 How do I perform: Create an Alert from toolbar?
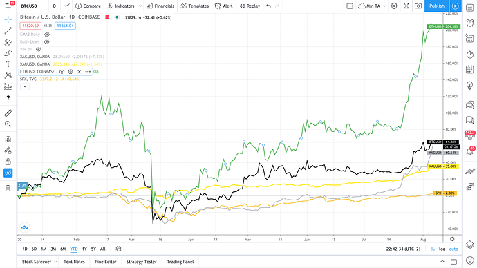click(x=223, y=6)
